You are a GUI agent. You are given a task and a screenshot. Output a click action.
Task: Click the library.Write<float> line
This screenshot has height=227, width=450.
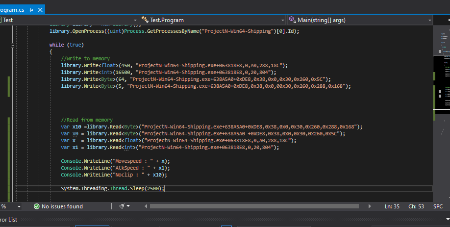tap(174, 65)
